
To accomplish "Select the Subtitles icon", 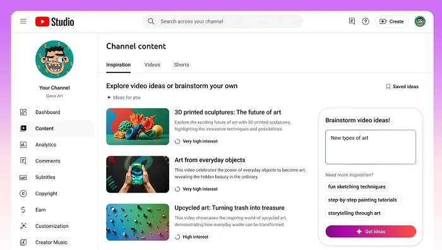I will click(23, 178).
